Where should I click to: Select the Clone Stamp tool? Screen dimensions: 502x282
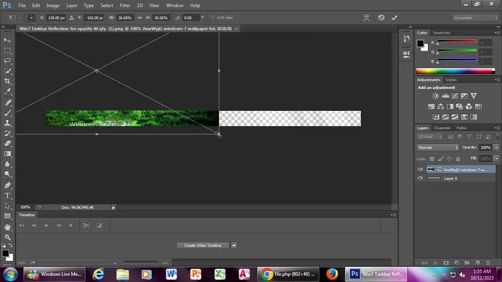click(7, 123)
